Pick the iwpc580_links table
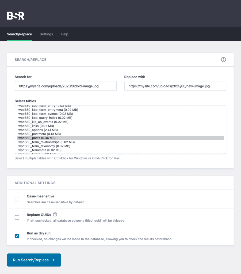 tap(36, 126)
